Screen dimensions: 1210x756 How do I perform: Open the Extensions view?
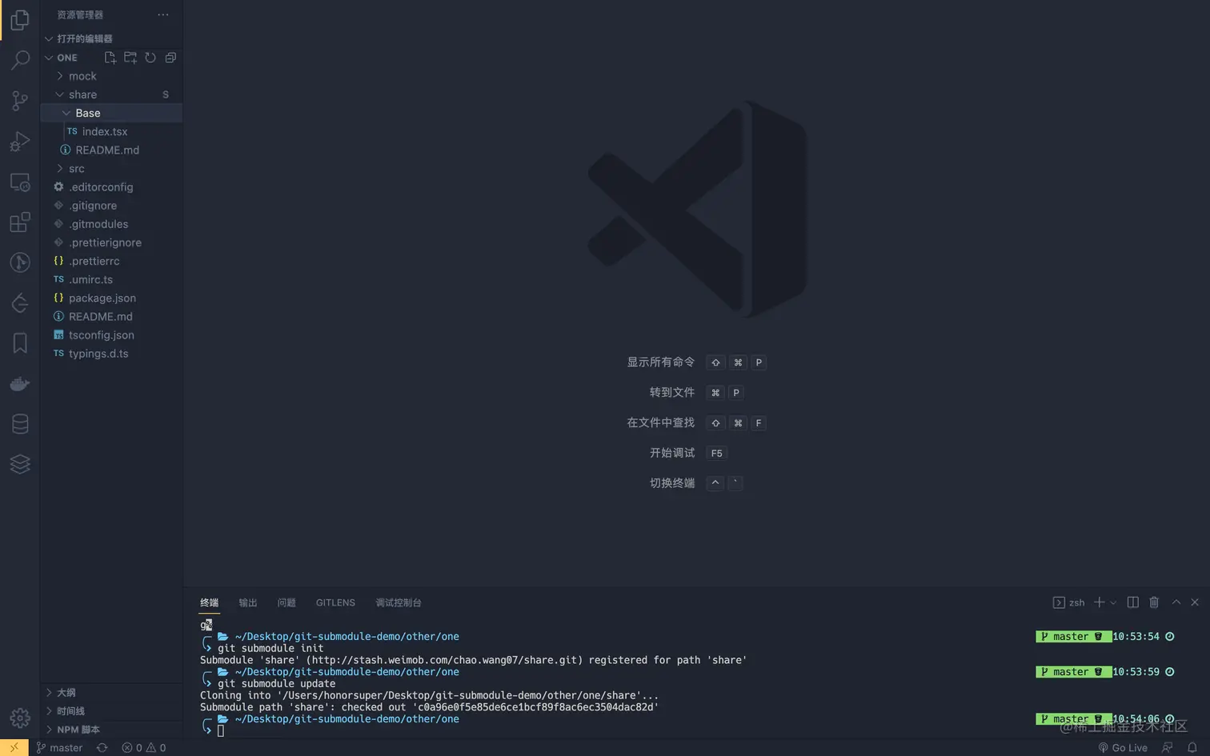20,222
